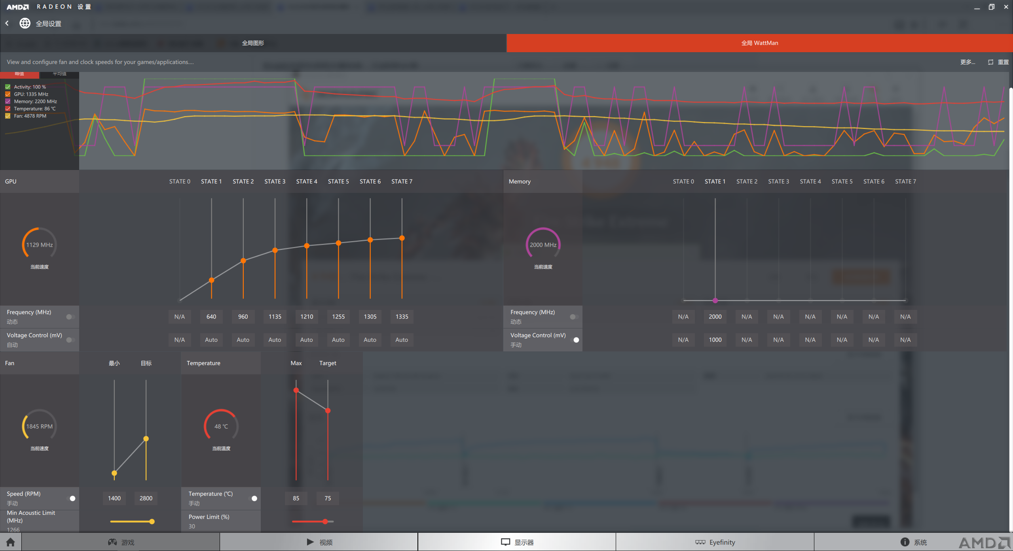Open the 视频 video tab
This screenshot has width=1013, height=551.
pos(319,542)
